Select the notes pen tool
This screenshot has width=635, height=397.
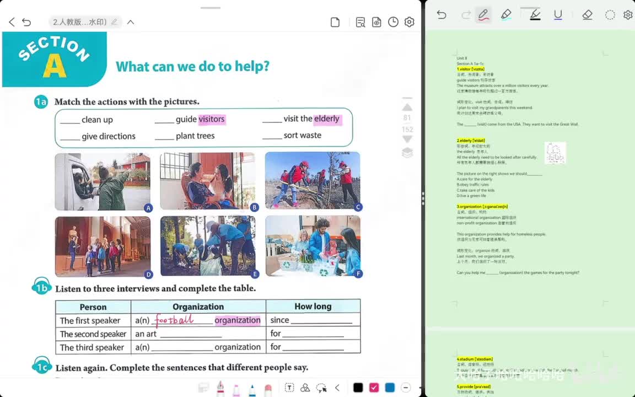(483, 15)
